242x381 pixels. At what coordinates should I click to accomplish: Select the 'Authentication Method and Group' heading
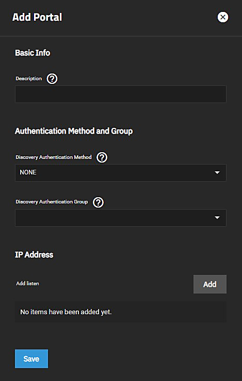(x=74, y=131)
